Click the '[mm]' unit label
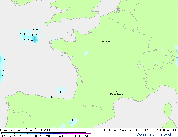This screenshot has height=137, width=178. 31,130
